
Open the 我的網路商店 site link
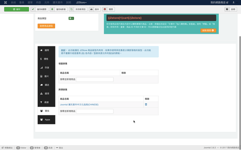219,2
